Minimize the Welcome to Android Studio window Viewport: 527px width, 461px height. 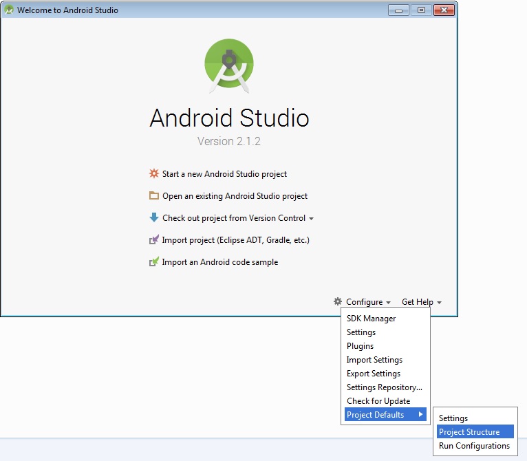398,10
